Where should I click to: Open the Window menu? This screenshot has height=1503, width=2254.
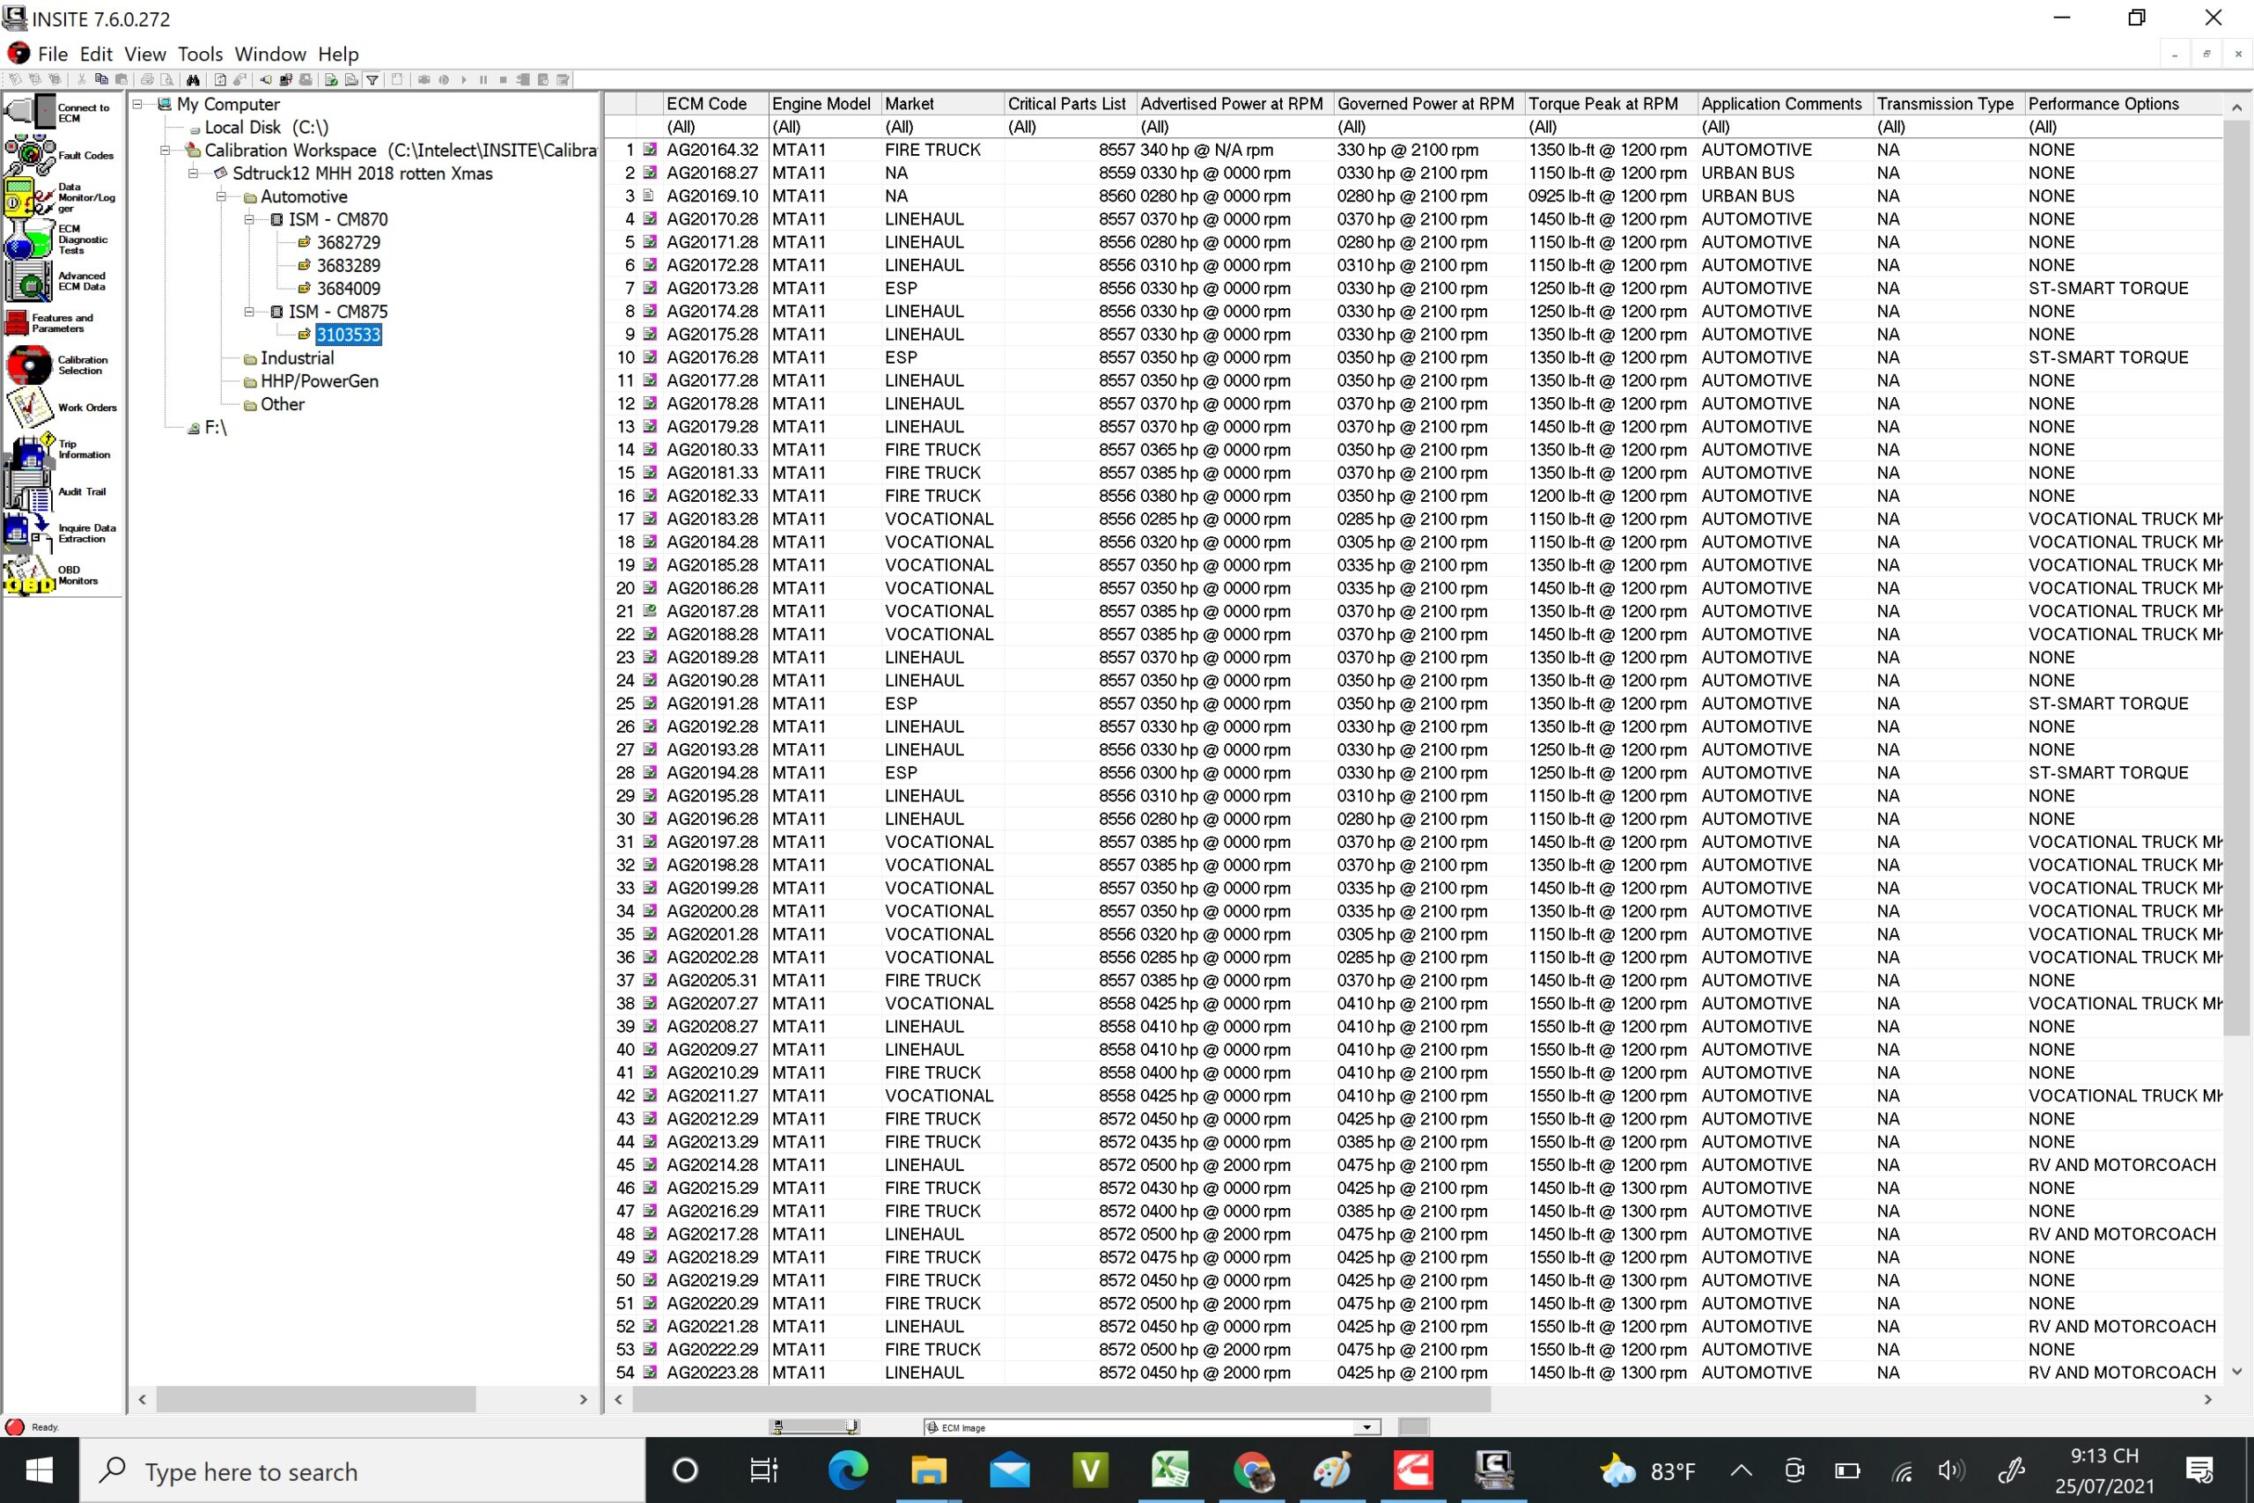click(270, 55)
